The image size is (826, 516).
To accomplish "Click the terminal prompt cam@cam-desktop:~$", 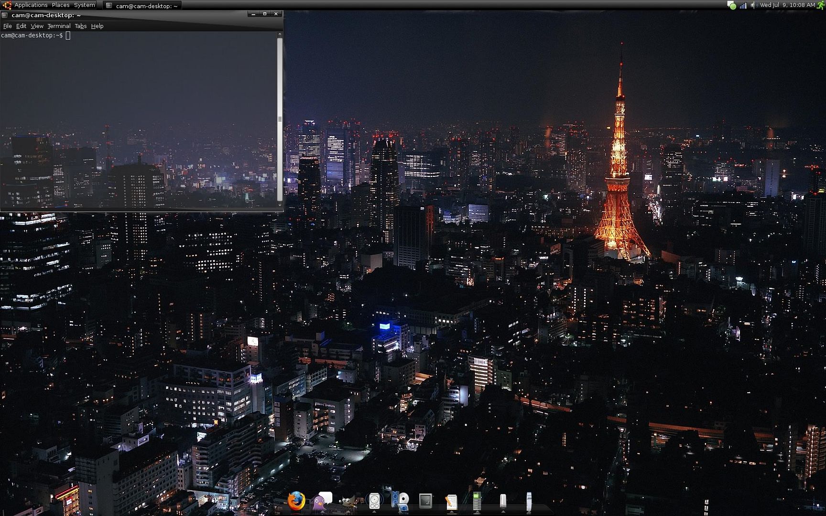I will click(32, 35).
